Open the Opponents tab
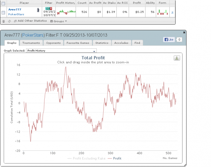This screenshot has height=167, width=211. pos(53,43)
